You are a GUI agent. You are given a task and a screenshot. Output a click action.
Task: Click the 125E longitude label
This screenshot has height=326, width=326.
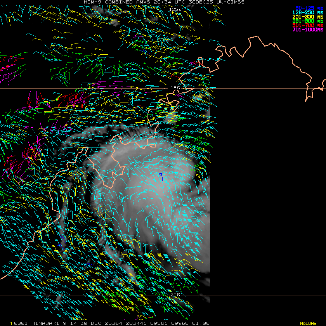(175, 9)
